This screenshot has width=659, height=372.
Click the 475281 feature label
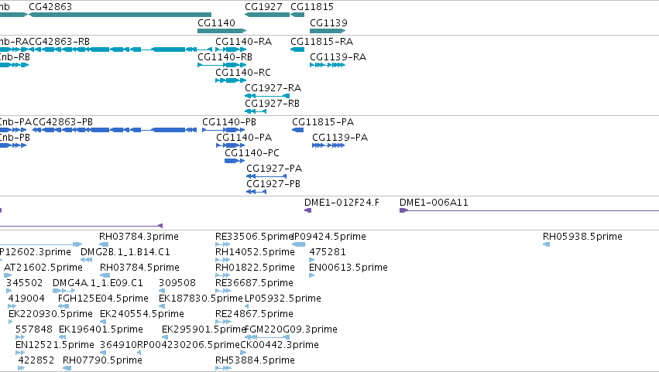pos(328,252)
